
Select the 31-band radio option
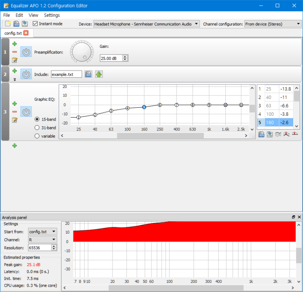pyautogui.click(x=37, y=128)
